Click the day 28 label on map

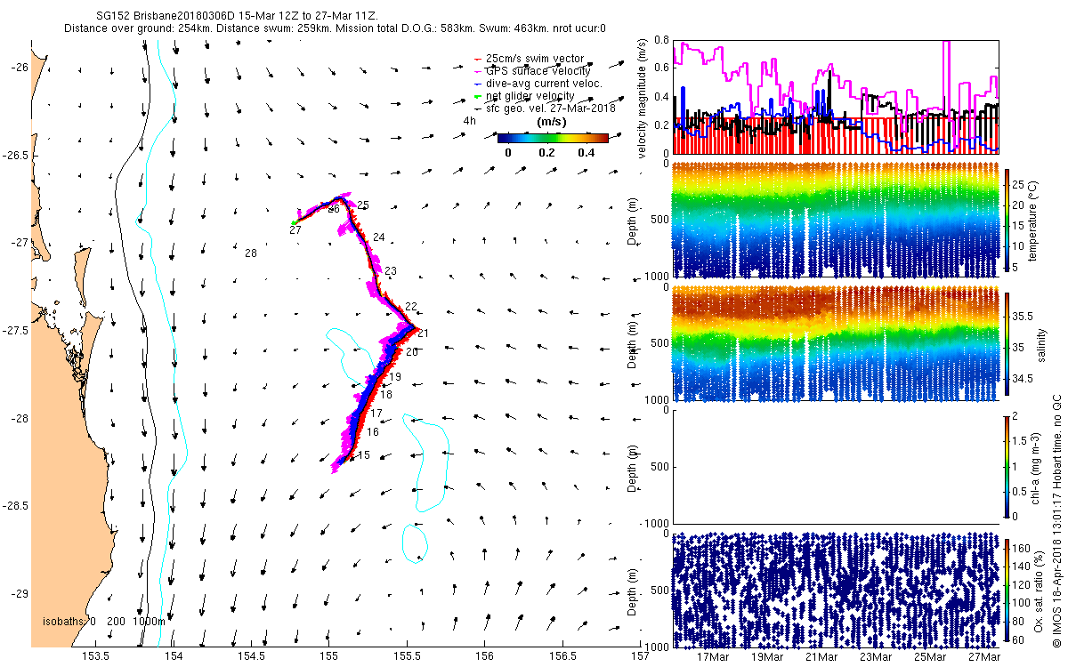pos(251,253)
